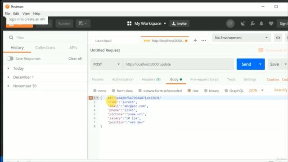This screenshot has width=288, height=162.
Task: Select the x-www-form-urlencoded radio option
Action: pyautogui.click(x=140, y=90)
